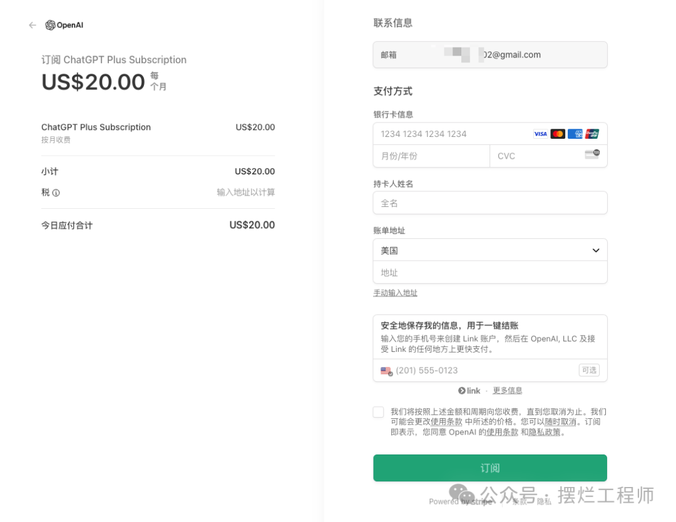Click the phone number field for Link
676x522 pixels.
(x=482, y=371)
